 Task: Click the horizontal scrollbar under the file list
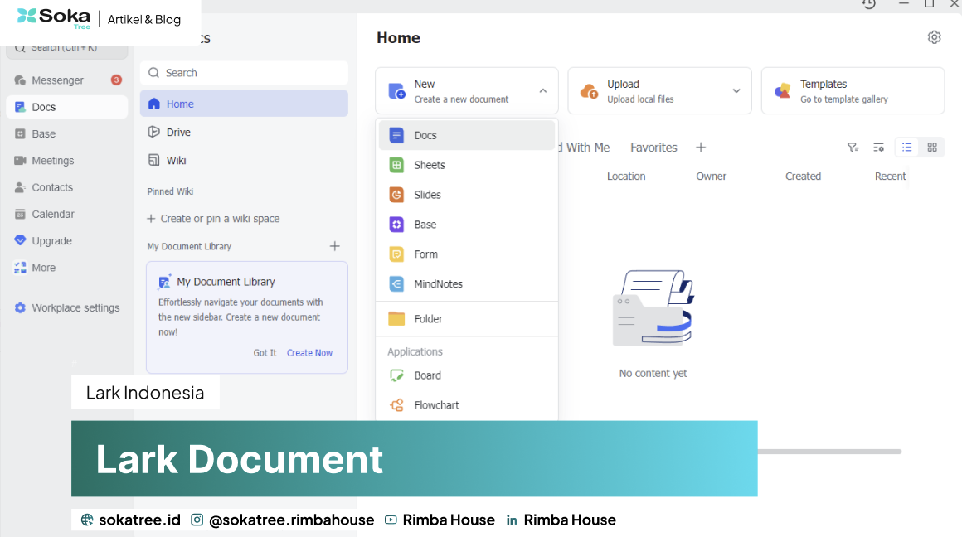click(x=829, y=452)
